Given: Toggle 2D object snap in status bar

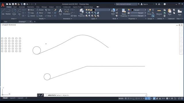Looking at the screenshot, I should 149,98.
